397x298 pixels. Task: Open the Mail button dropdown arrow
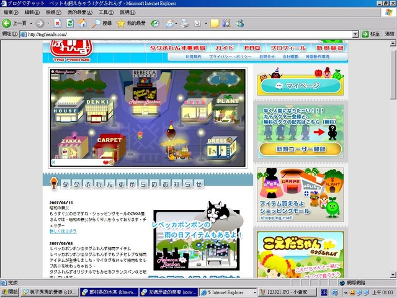[x=176, y=24]
